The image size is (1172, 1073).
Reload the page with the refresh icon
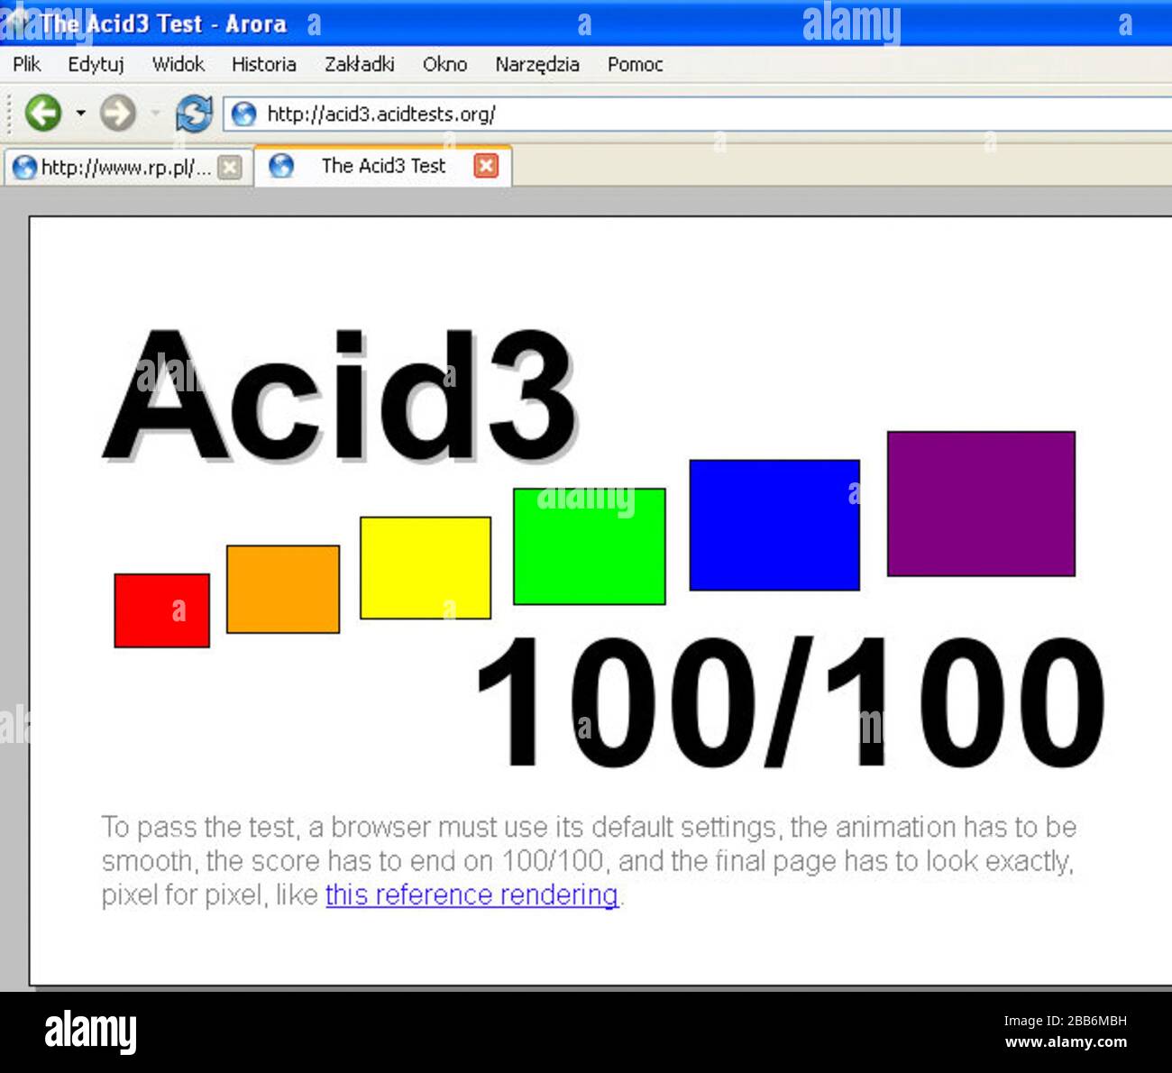tap(194, 115)
